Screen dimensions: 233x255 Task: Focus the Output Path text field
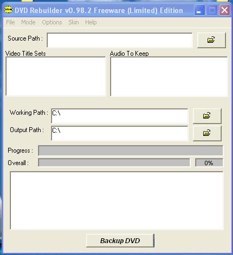click(120, 133)
